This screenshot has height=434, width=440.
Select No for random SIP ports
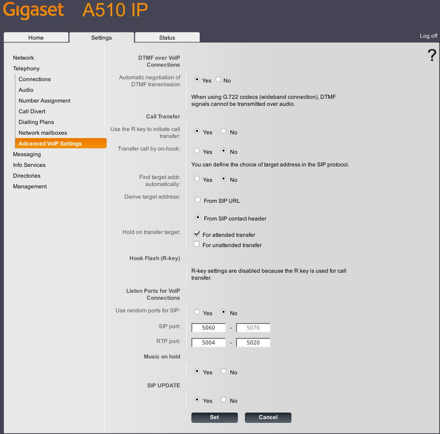[223, 312]
